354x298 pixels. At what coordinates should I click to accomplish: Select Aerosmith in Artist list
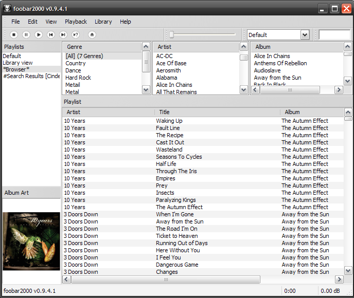point(197,70)
